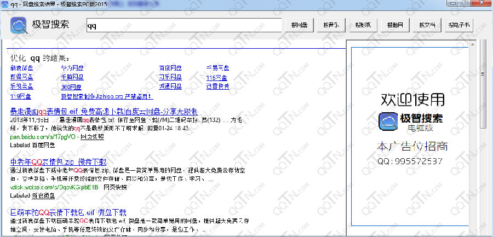Open 网页快照 beside the vdisk.weibo.com URL
The image size is (493, 237).
[116, 187]
